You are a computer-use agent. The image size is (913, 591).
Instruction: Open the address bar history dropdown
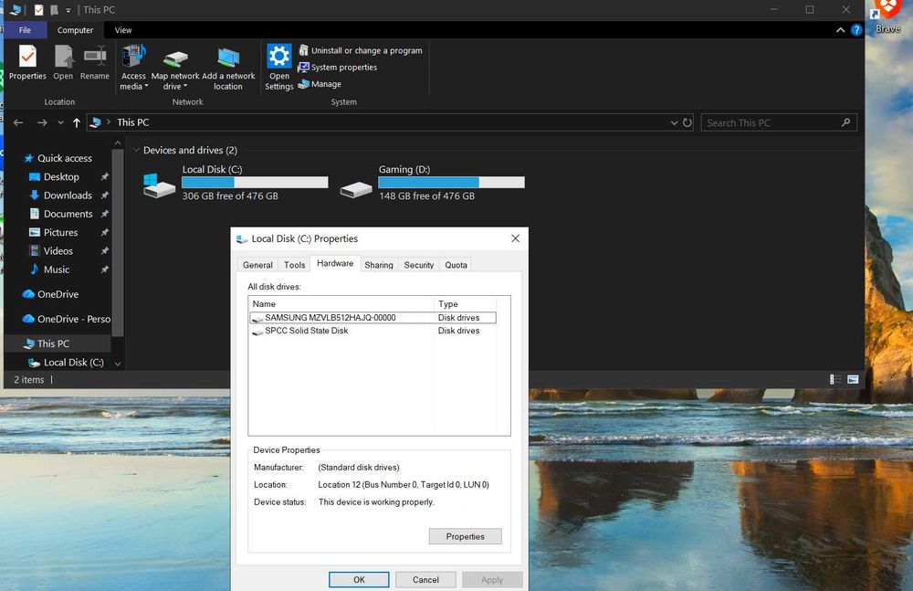(x=674, y=122)
